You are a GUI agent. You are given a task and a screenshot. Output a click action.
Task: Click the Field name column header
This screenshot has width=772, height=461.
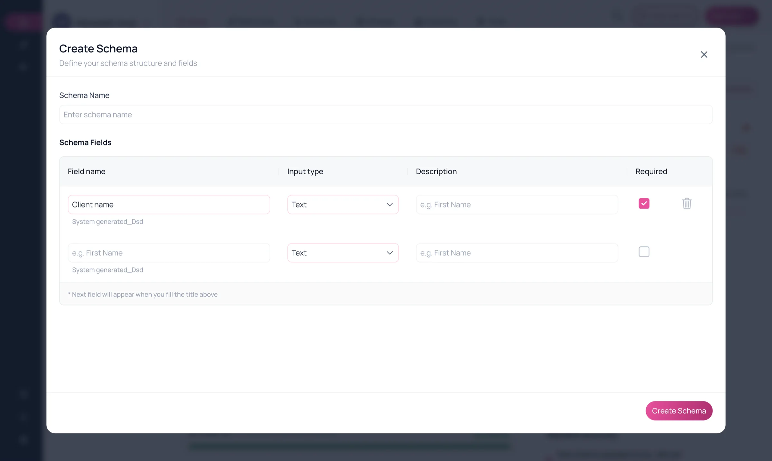click(x=87, y=171)
